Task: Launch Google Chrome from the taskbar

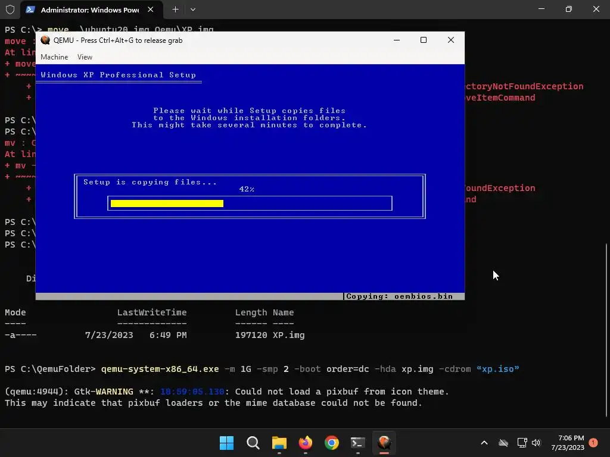Action: 331,443
